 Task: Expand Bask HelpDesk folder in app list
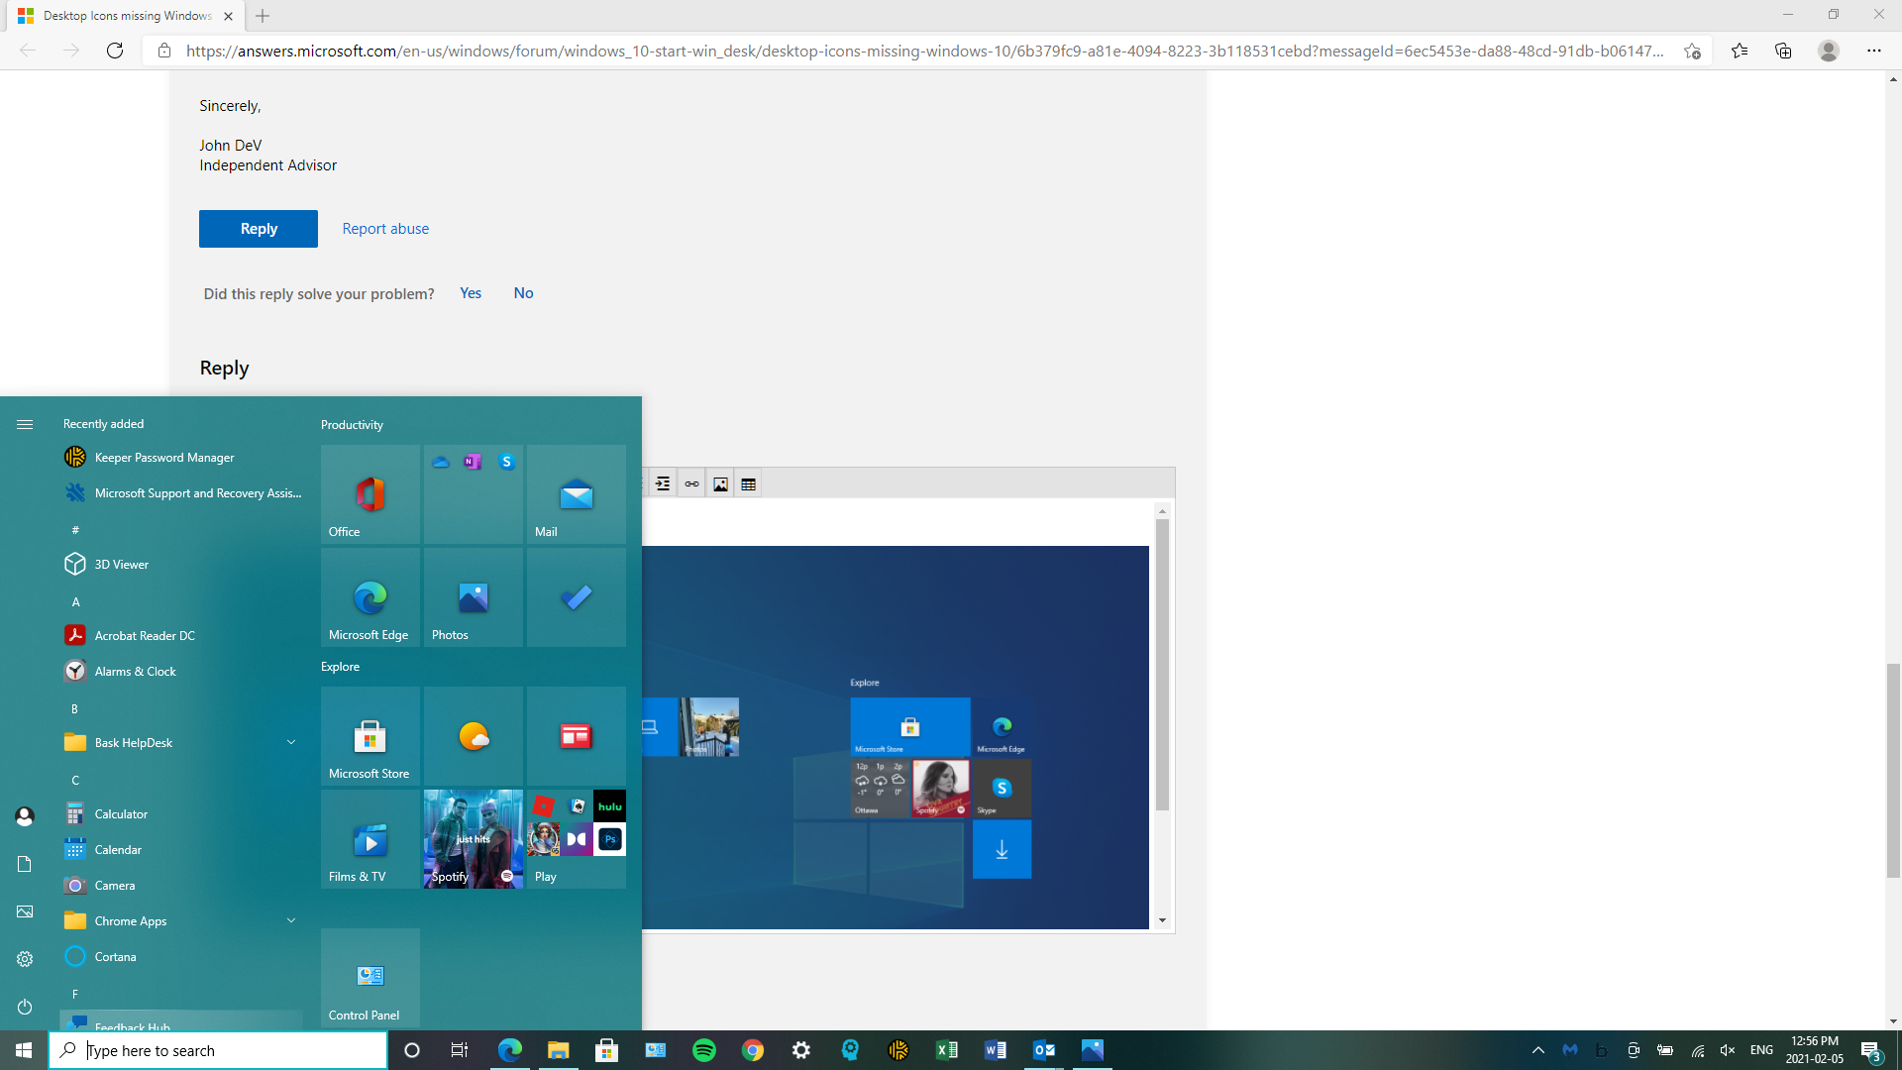[290, 742]
